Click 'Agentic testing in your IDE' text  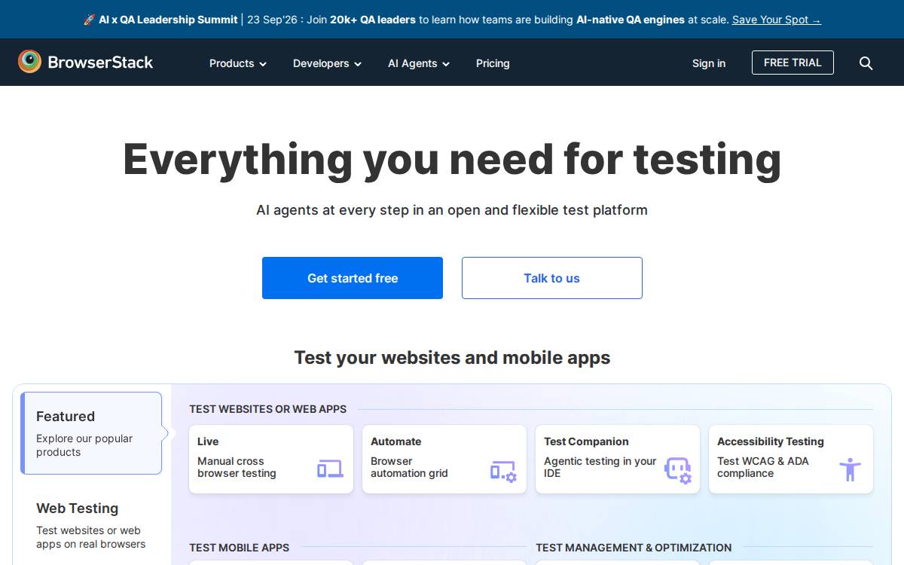pos(600,467)
